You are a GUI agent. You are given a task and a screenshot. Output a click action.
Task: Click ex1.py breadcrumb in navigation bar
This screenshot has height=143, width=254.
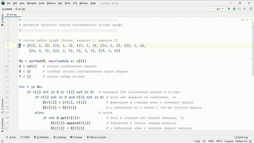20,9
